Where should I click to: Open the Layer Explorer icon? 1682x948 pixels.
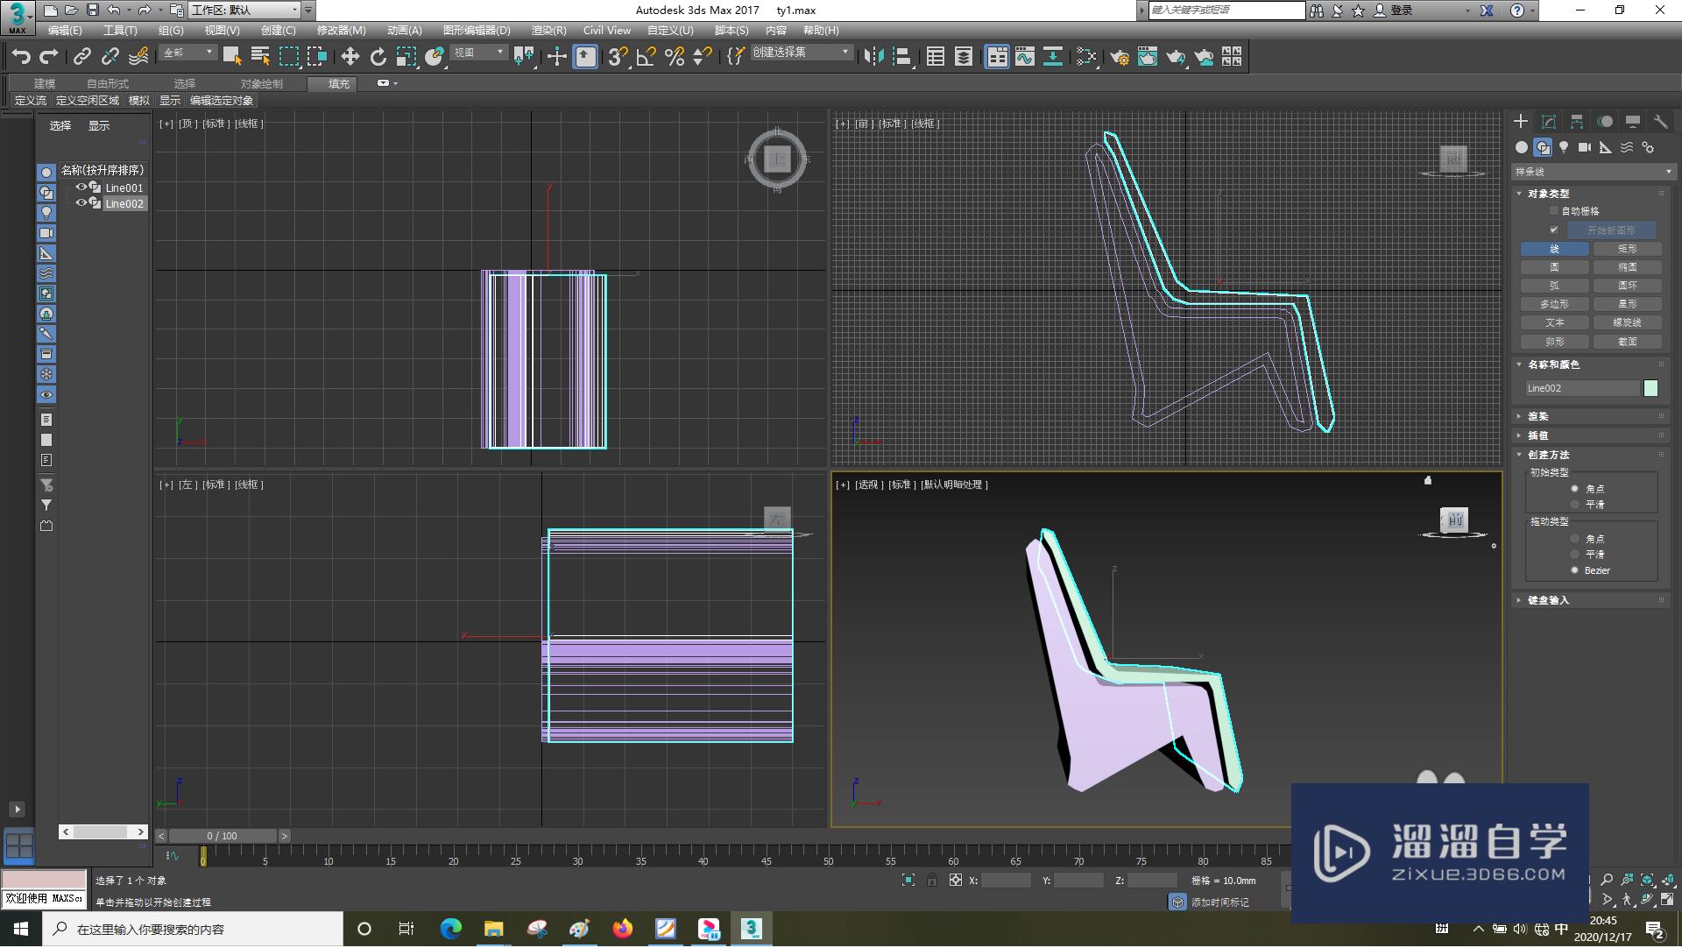coord(964,57)
